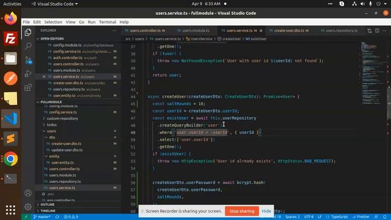Click the Explorer more actions ellipsis
391x220 pixels.
pos(114,31)
